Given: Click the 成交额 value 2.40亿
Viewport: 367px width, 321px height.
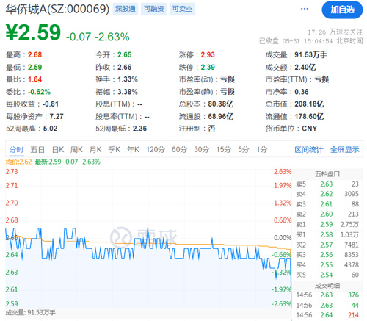Looking at the screenshot, I should click(x=305, y=67).
